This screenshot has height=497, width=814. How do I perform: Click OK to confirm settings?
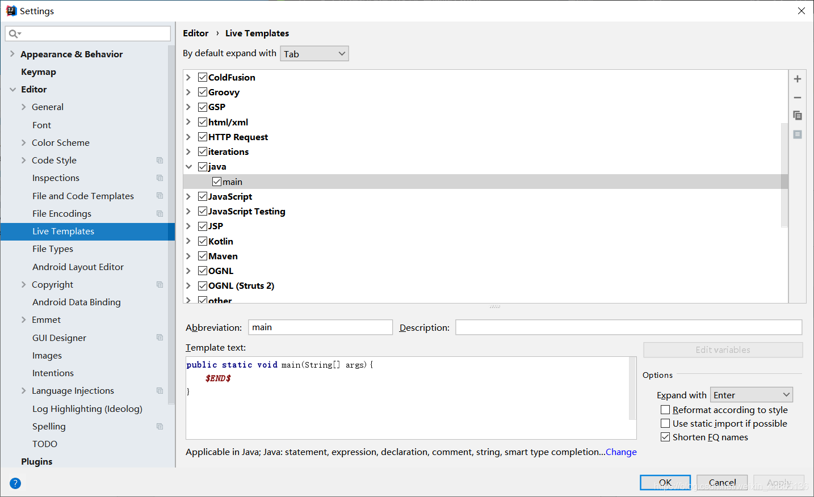tap(665, 482)
